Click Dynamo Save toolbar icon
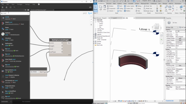186x104 pixels. [x=10, y=7]
